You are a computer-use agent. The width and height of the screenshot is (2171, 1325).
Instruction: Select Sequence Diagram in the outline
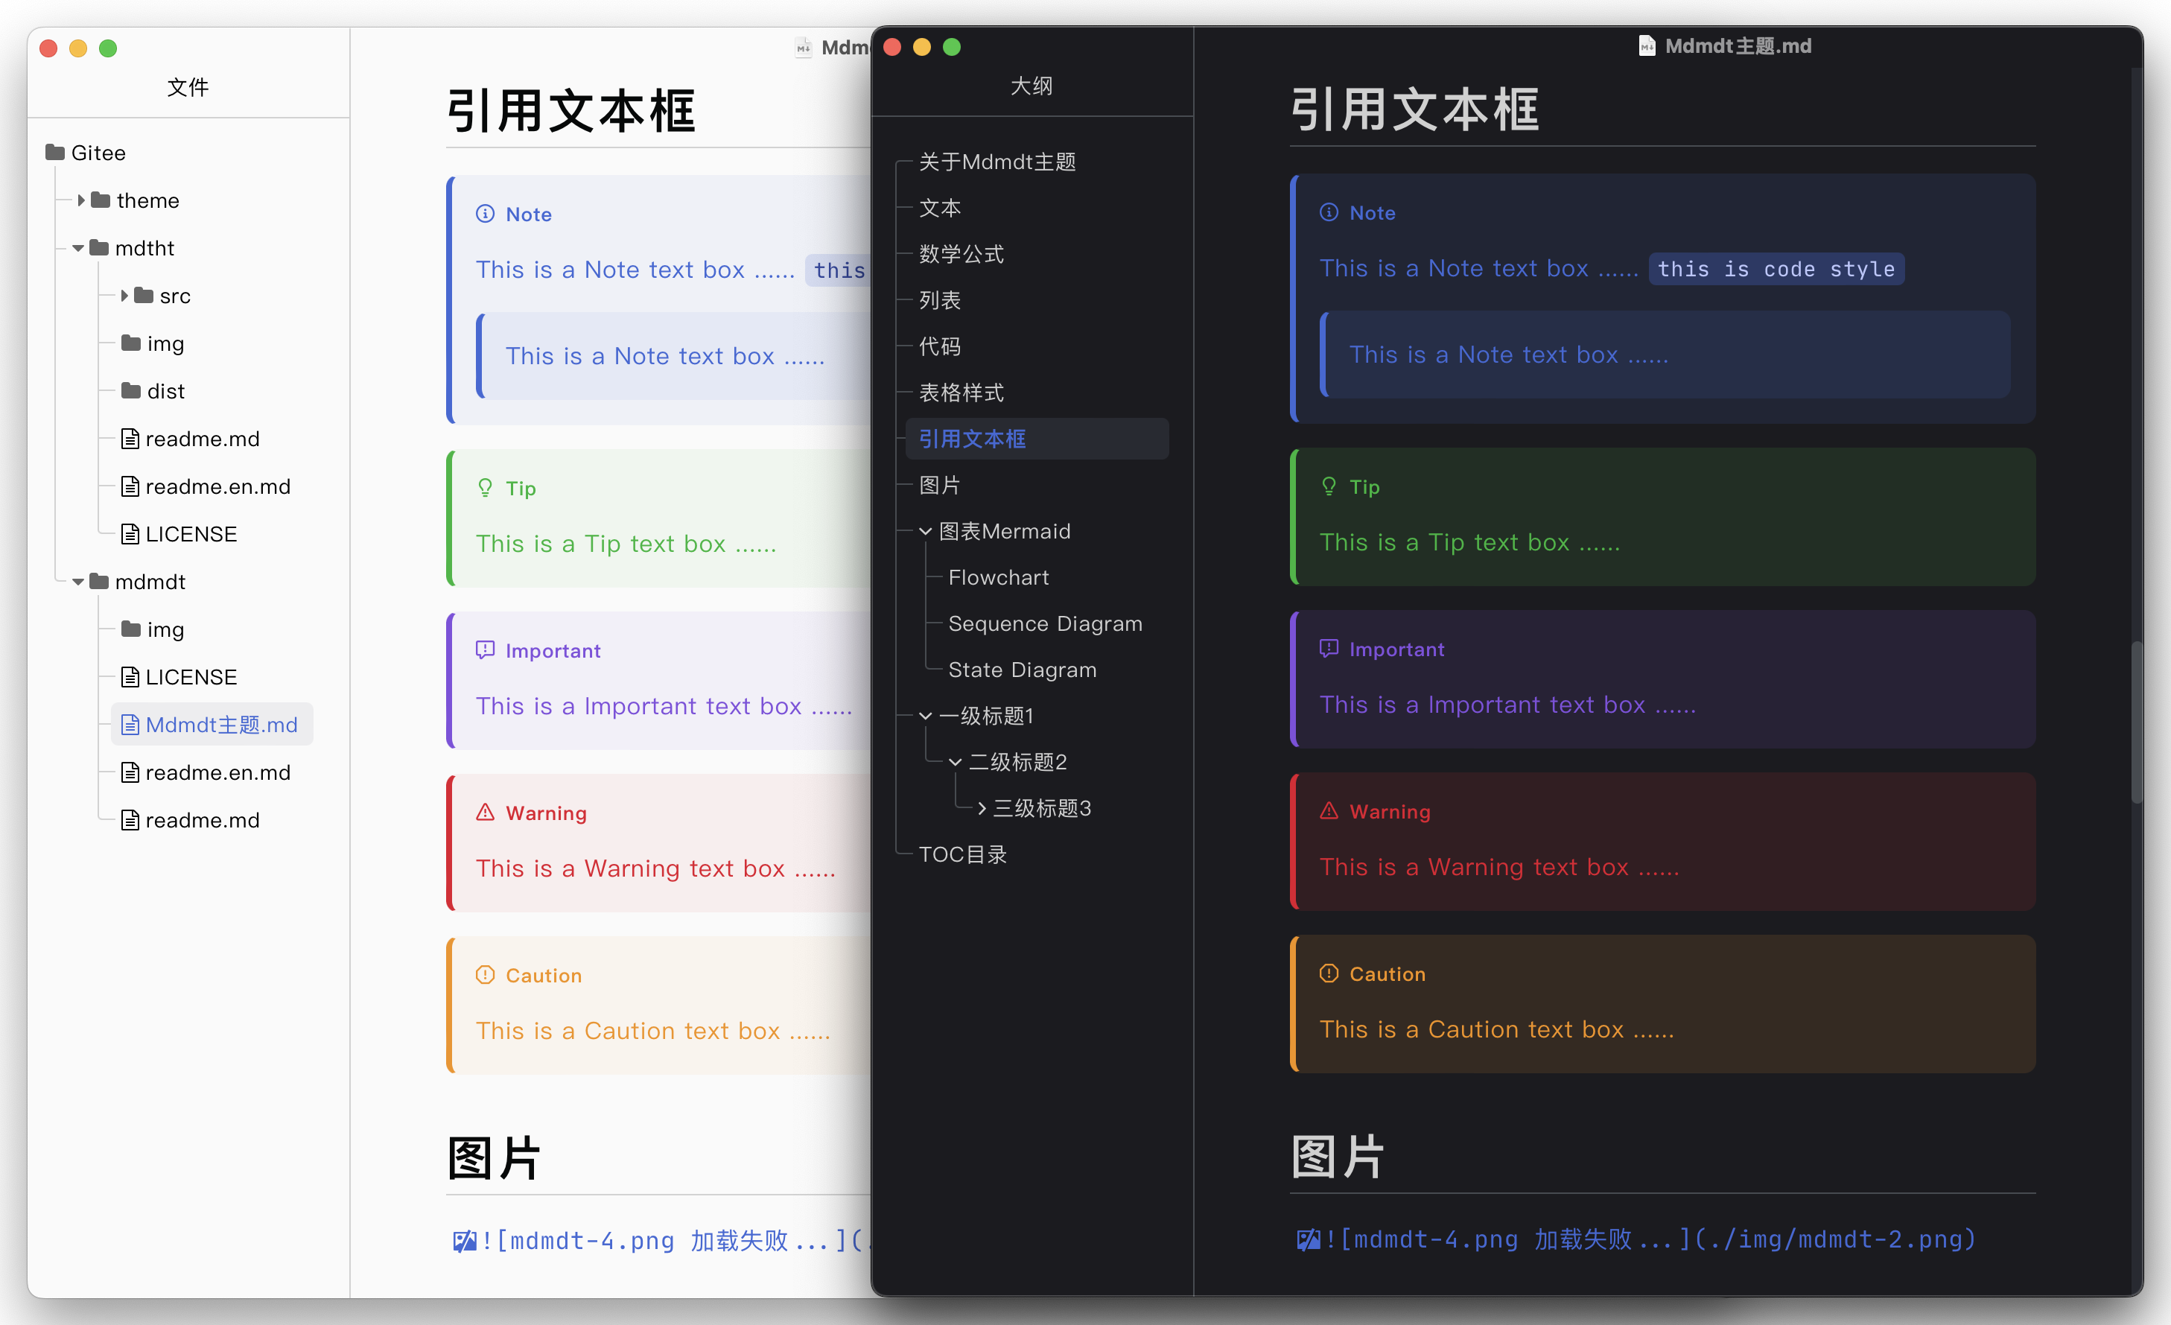(1045, 623)
